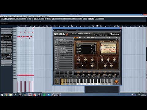147x110 pixels.
Task: Open the Expression Controller dropdown (1 - Modulation)
Action: [x=81, y=68]
